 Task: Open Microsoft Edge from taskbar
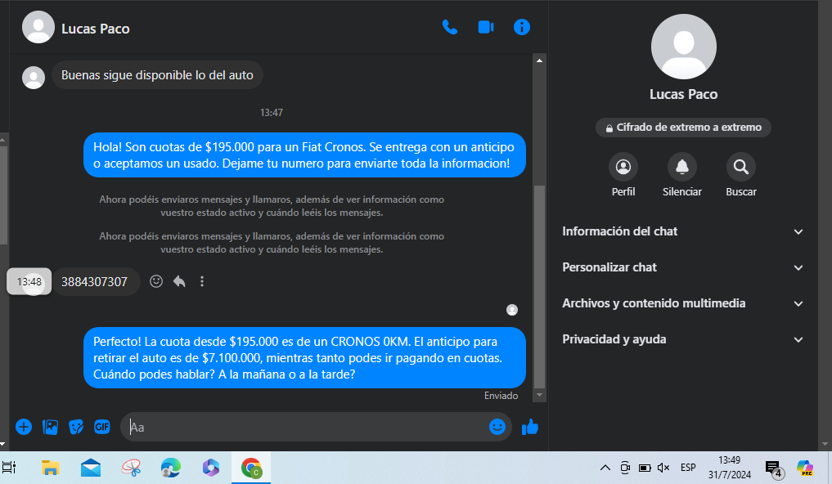point(171,468)
